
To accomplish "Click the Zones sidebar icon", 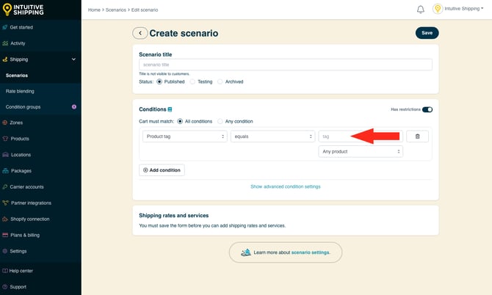I will pyautogui.click(x=5, y=123).
